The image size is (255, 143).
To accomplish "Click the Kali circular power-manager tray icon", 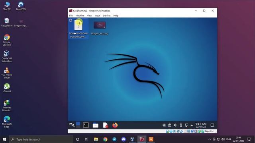I will click(164, 125).
